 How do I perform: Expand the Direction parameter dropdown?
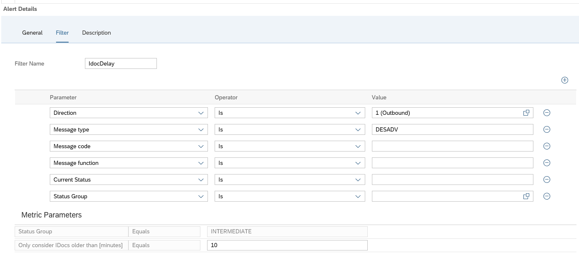point(201,113)
